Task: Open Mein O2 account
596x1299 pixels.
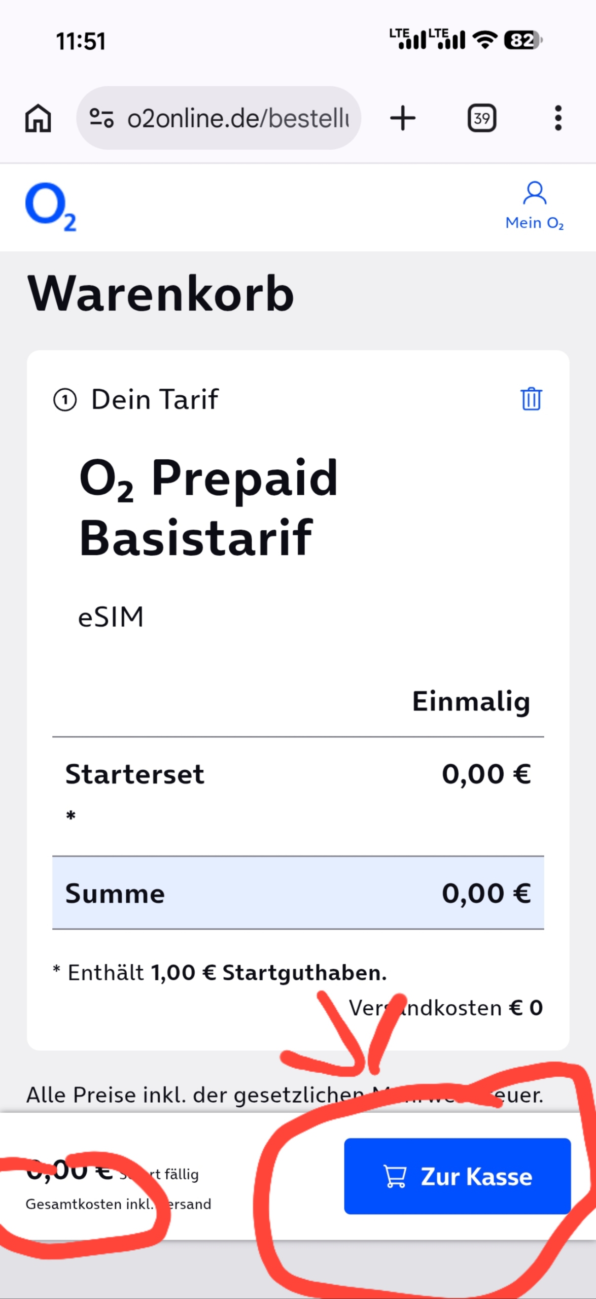Action: click(535, 206)
